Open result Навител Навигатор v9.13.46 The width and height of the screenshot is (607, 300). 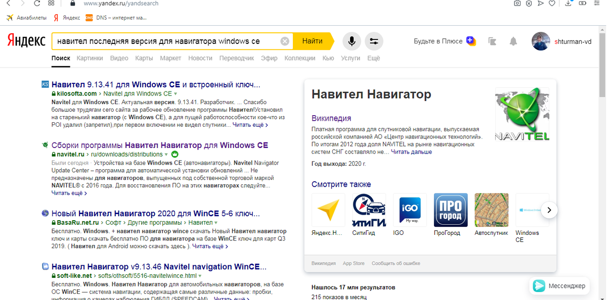[159, 267]
